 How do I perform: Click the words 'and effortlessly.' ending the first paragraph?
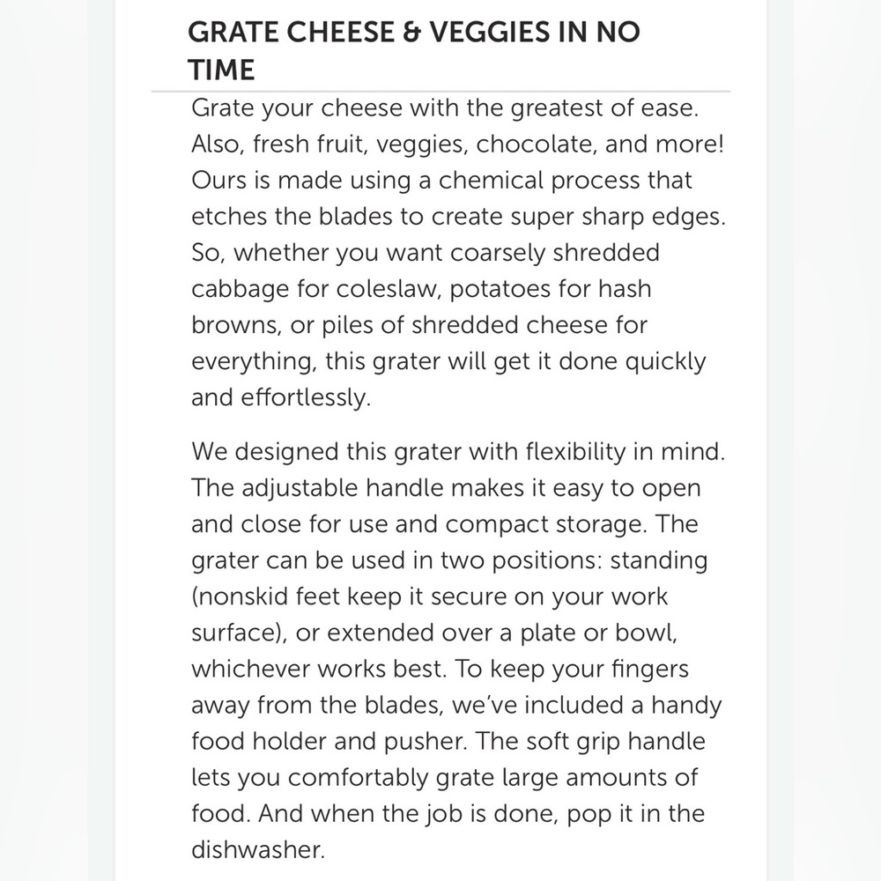[x=281, y=397]
